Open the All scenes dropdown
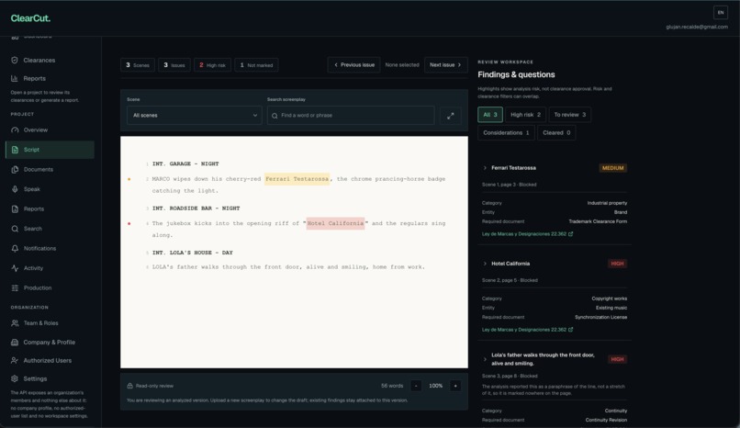 coord(195,116)
